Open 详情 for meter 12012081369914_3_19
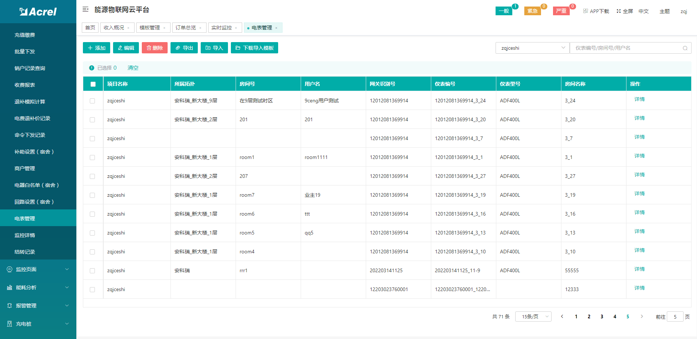This screenshot has height=339, width=697. point(640,194)
